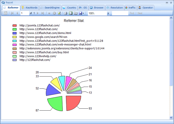The width and height of the screenshot is (174, 124).
Task: Click the cyan legend swatch for init_port=51128
Action: click(x=15, y=41)
